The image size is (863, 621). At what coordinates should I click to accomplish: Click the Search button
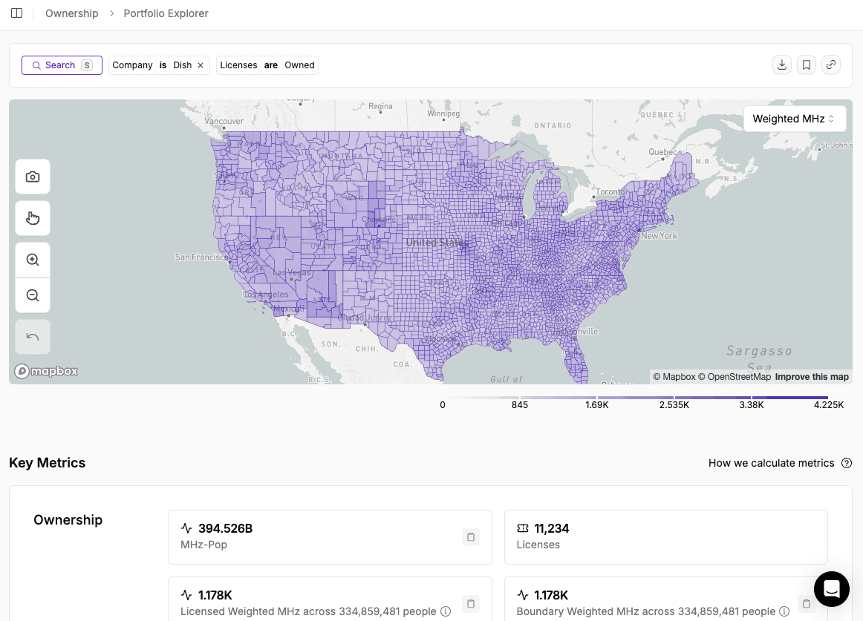click(x=61, y=65)
